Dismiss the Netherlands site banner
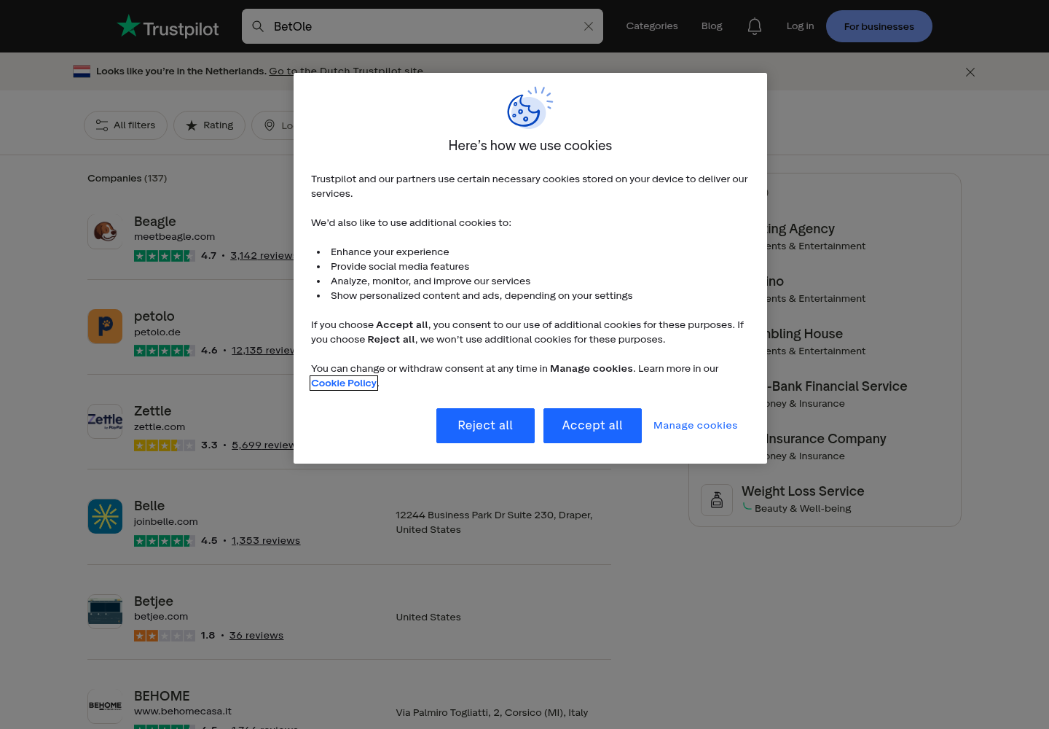This screenshot has height=729, width=1049. tap(970, 72)
